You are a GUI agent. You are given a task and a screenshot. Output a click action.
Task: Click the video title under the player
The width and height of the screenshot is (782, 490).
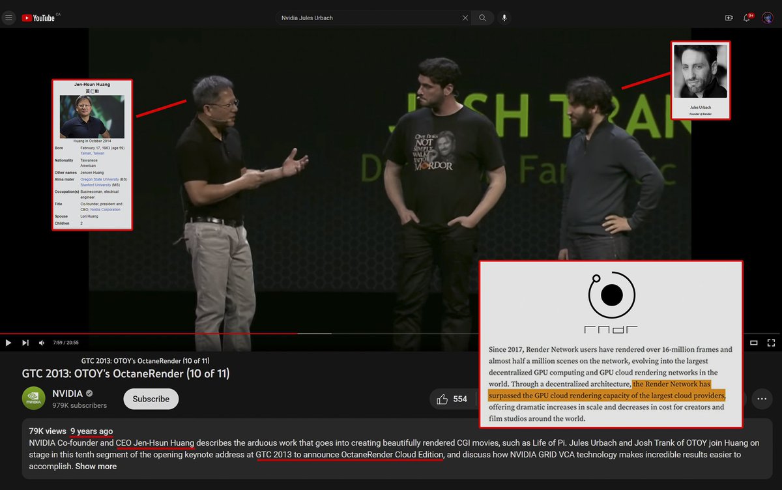pyautogui.click(x=126, y=374)
